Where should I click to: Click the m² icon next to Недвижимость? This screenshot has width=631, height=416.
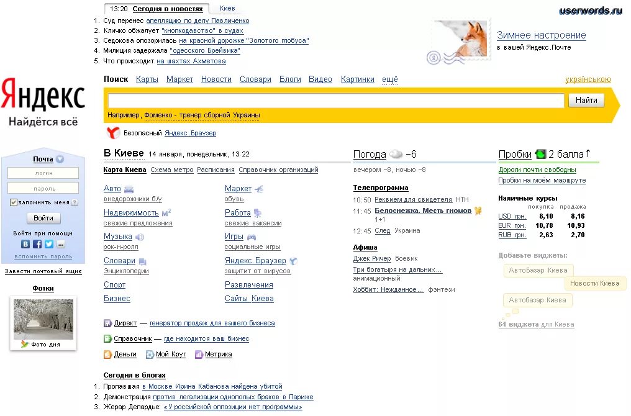[x=166, y=213]
